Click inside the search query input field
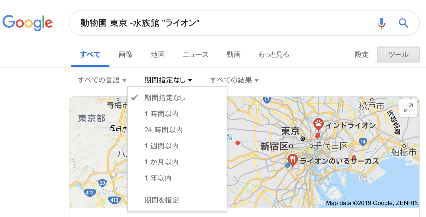This screenshot has width=426, height=217. [x=194, y=23]
